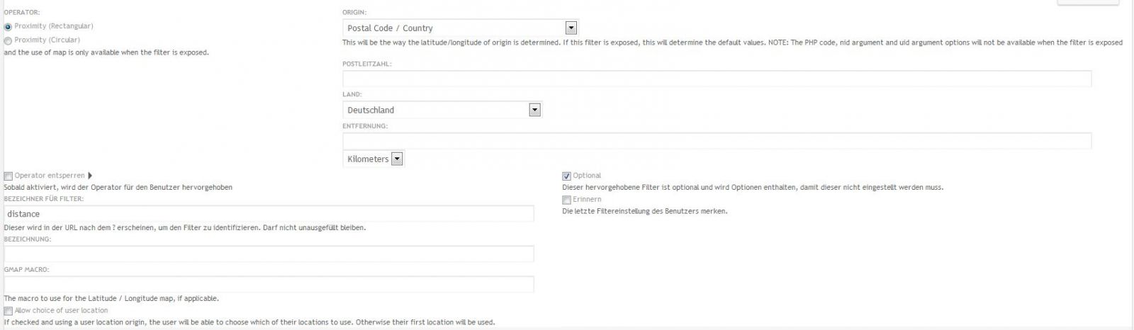
Task: Open the Kilometers unit dropdown
Action: (x=397, y=159)
